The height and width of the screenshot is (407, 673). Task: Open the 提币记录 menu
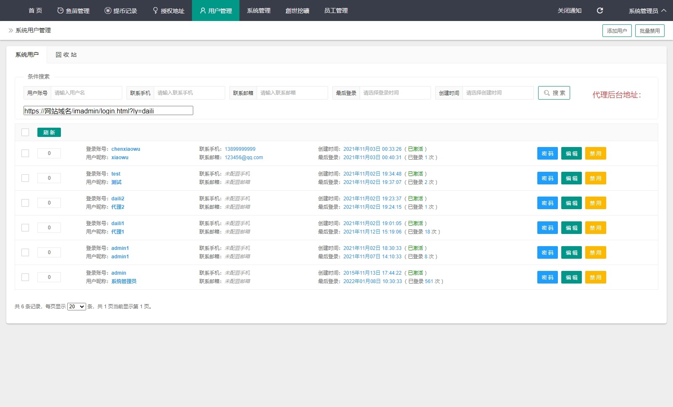click(x=121, y=11)
